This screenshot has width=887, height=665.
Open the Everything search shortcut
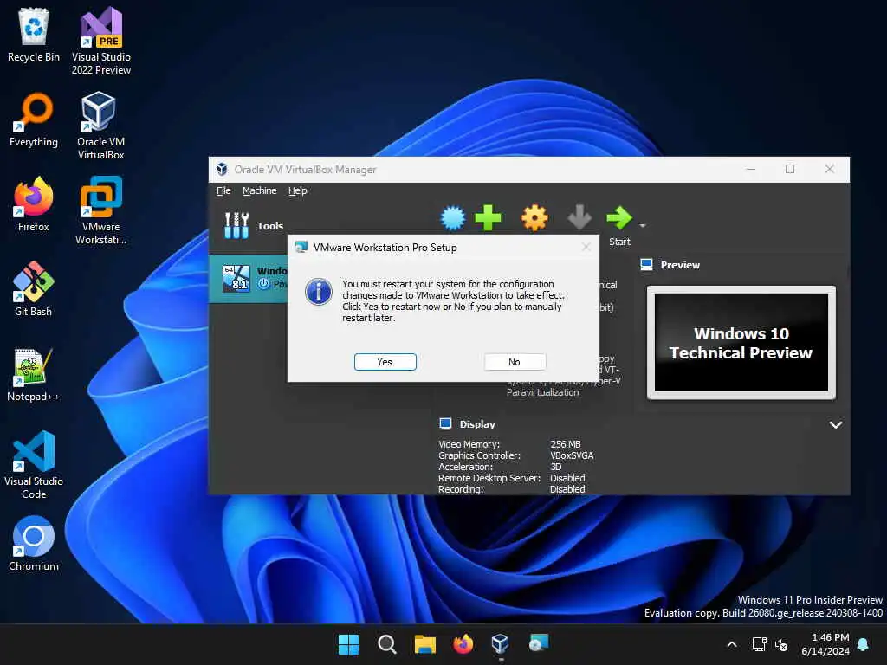coord(34,119)
